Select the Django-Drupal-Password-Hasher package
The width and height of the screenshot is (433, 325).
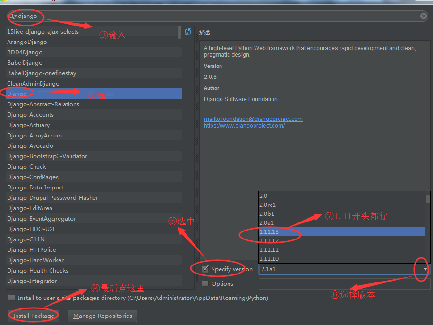pos(94,197)
